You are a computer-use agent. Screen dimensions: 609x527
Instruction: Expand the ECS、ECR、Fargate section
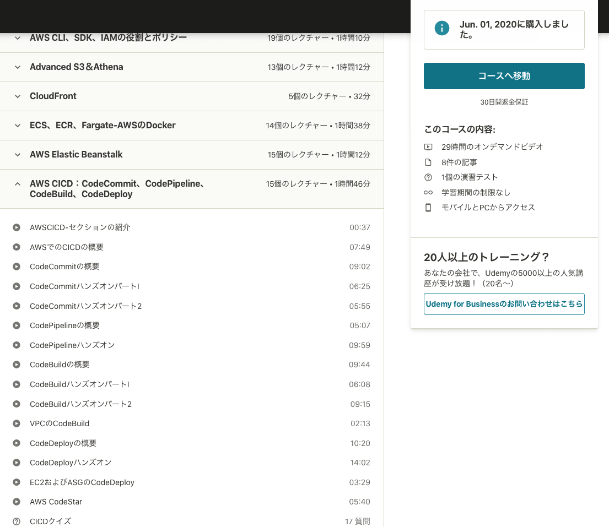(x=17, y=125)
